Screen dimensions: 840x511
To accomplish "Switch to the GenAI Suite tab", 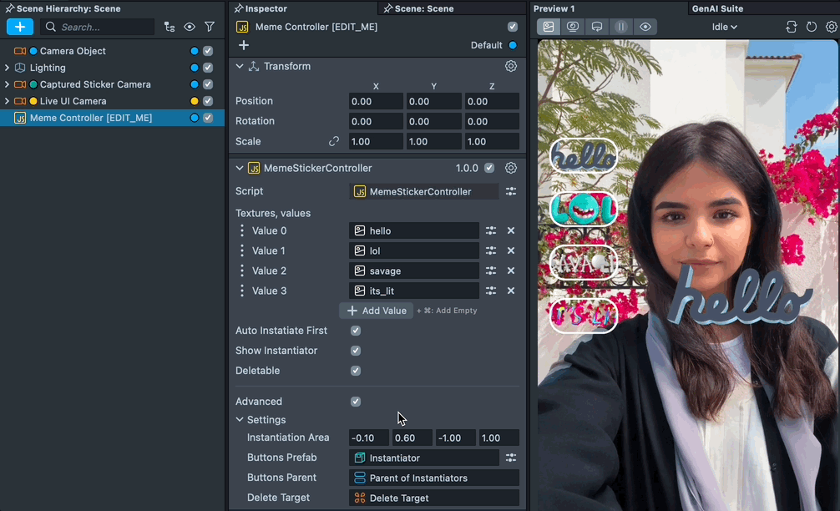I will [x=717, y=8].
